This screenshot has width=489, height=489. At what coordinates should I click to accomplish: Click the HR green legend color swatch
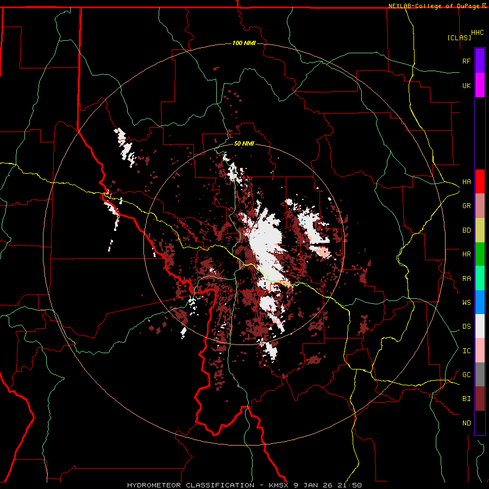pos(480,254)
